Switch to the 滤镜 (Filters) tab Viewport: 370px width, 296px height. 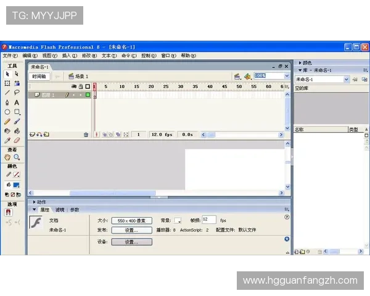click(60, 210)
